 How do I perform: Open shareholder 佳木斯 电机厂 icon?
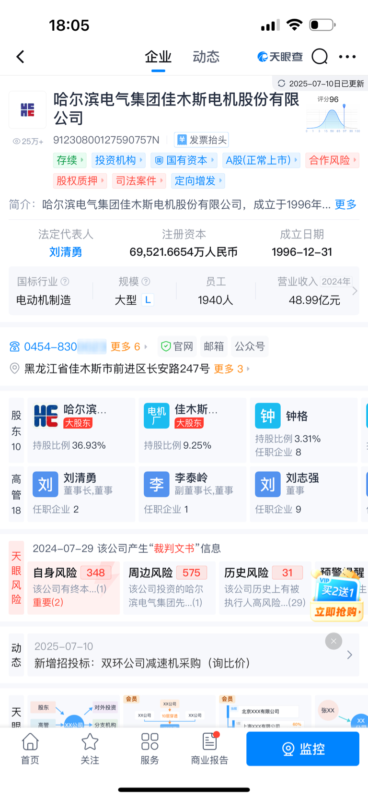pos(157,416)
